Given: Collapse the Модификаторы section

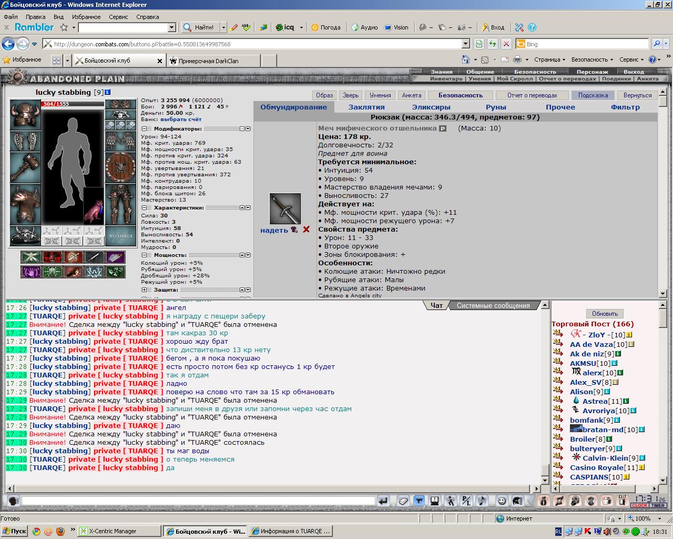Looking at the screenshot, I should (x=145, y=128).
